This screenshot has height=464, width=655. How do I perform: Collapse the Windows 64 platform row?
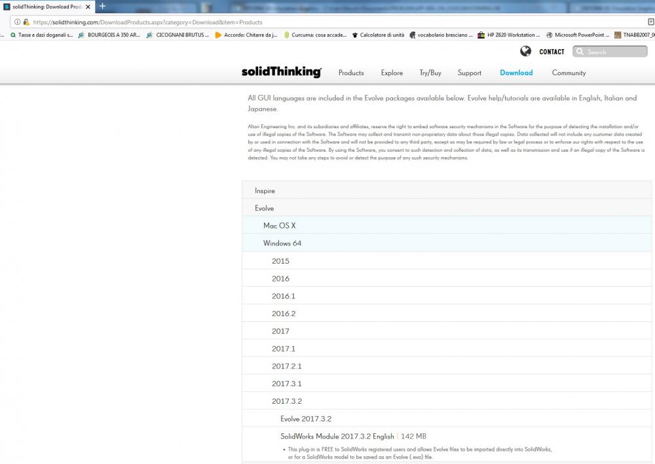pyautogui.click(x=447, y=243)
